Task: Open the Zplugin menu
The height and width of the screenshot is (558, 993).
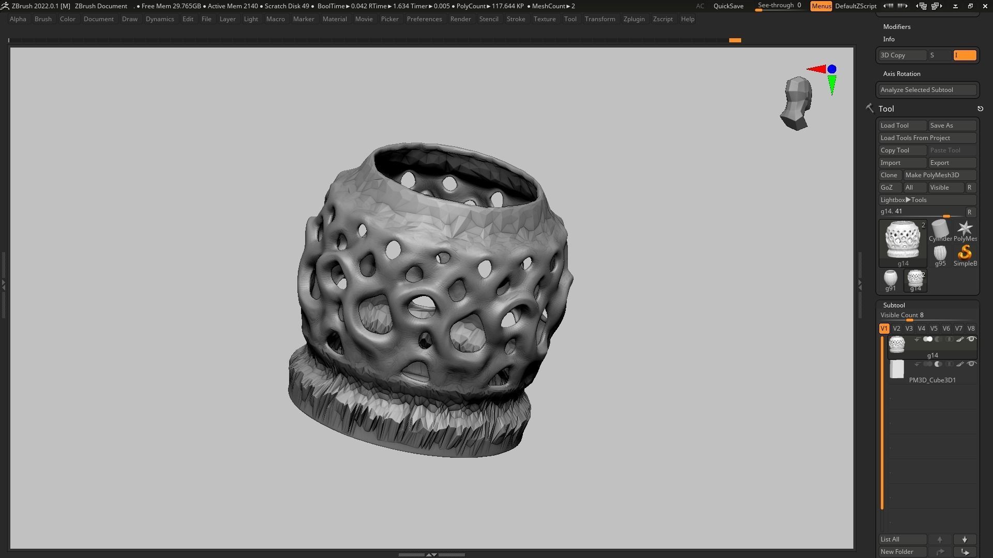Action: coord(634,19)
